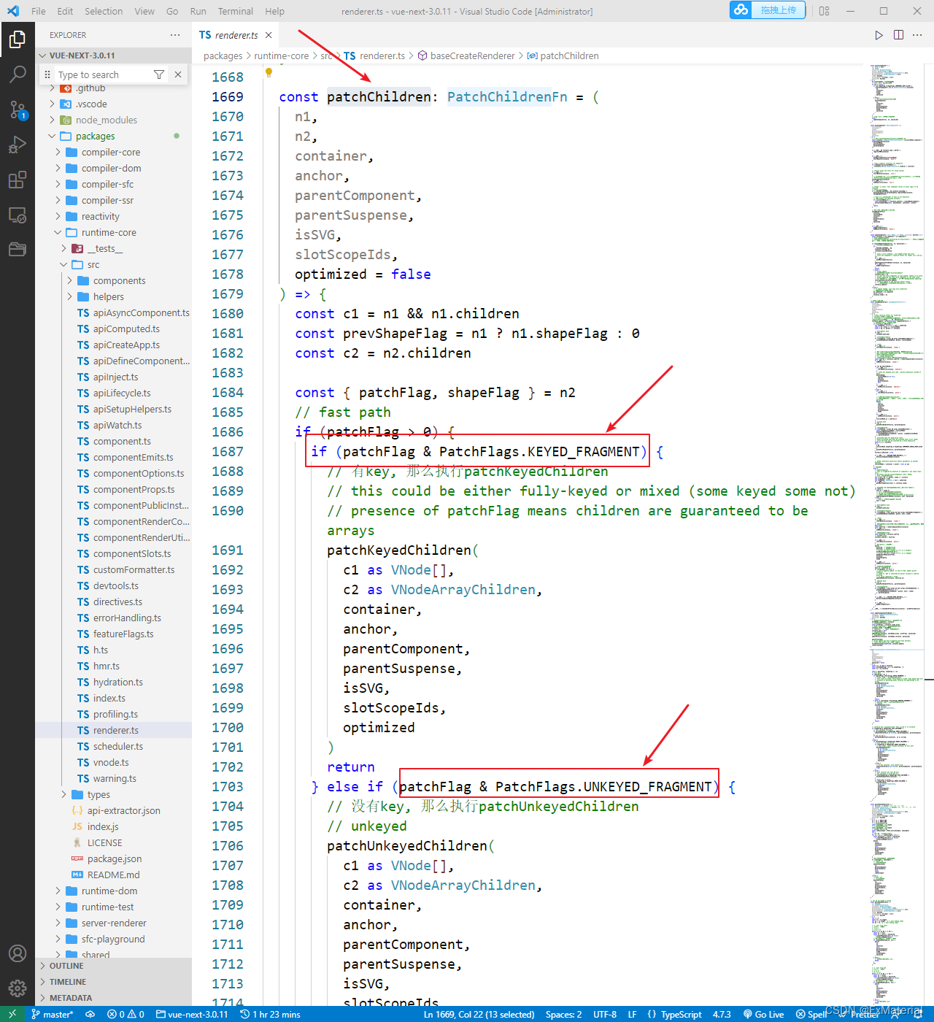Open the remote window indicator in status bar

[x=12, y=1014]
